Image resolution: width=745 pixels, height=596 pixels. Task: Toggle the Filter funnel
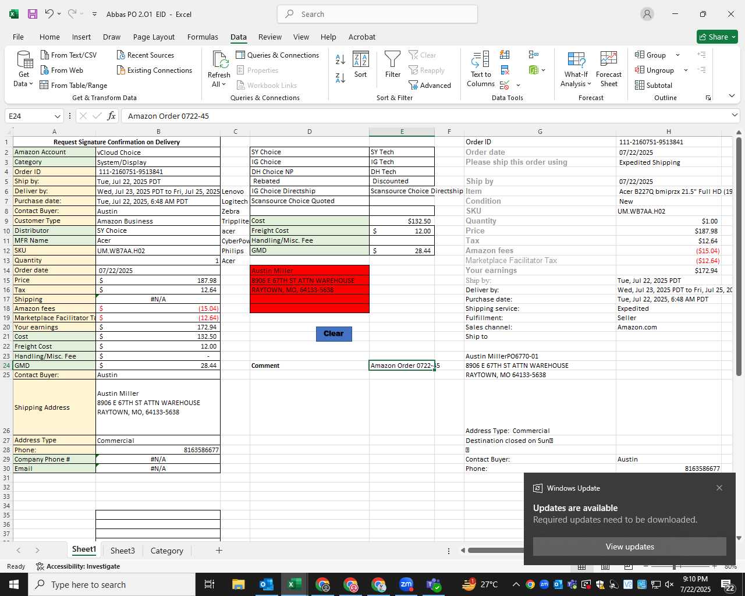pyautogui.click(x=393, y=65)
